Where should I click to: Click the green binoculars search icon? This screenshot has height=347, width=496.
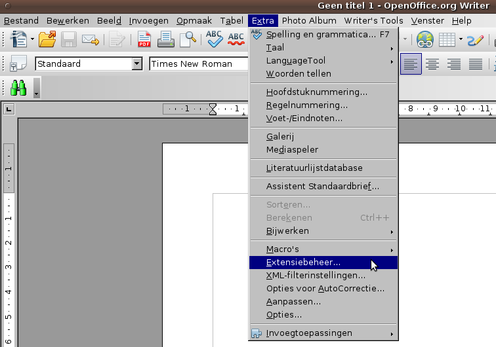point(18,88)
